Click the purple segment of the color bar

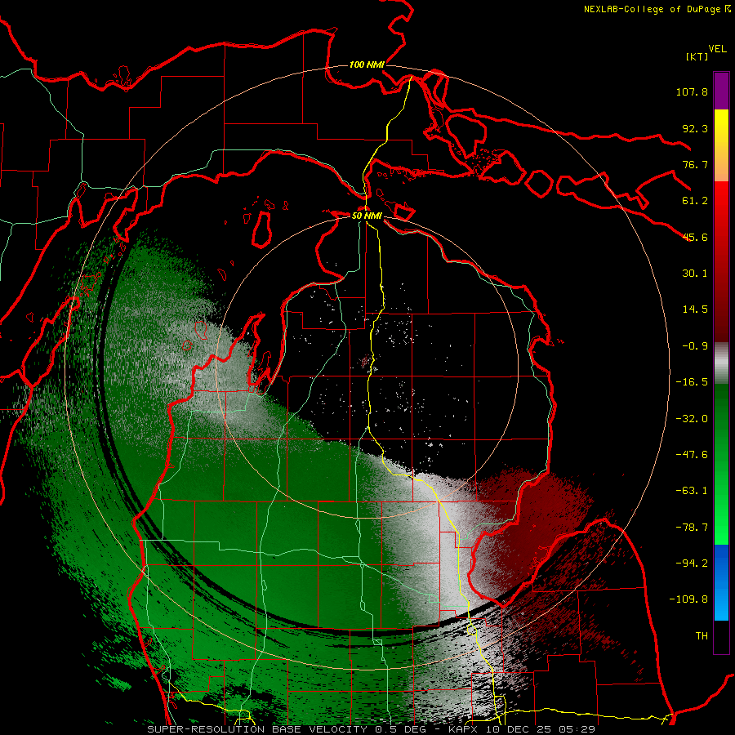[721, 91]
